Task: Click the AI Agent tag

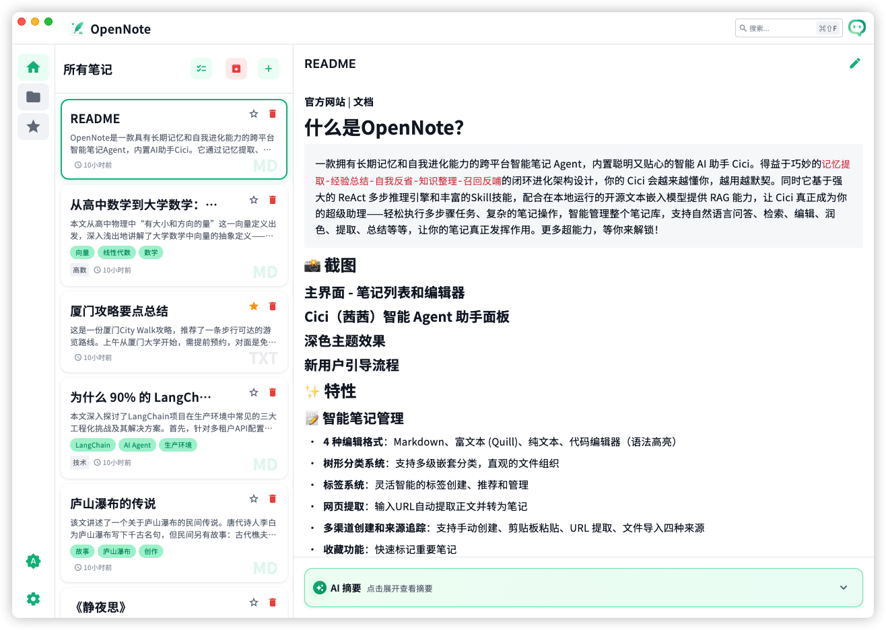Action: [137, 445]
